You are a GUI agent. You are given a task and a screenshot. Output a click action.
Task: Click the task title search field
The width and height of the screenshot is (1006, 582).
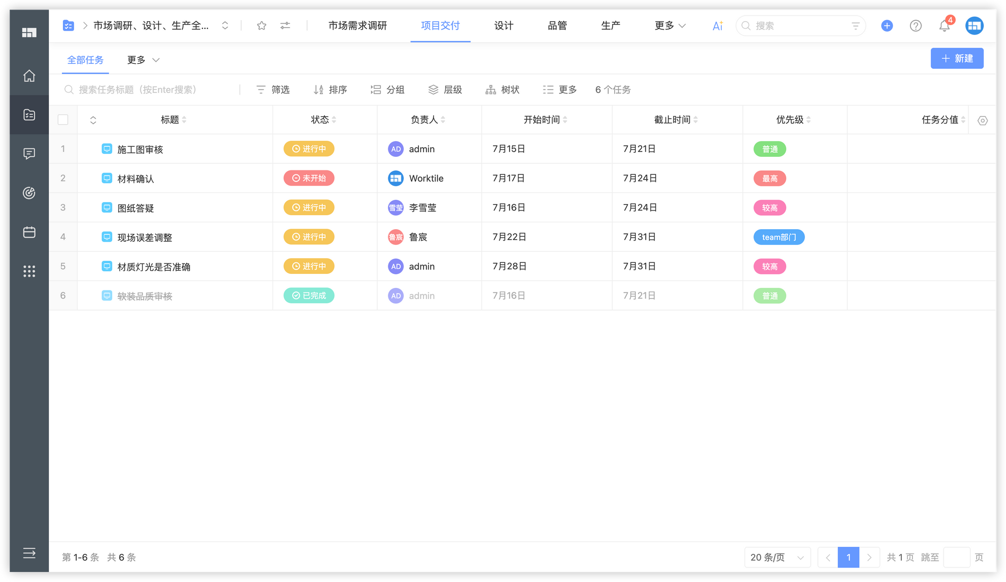point(151,89)
